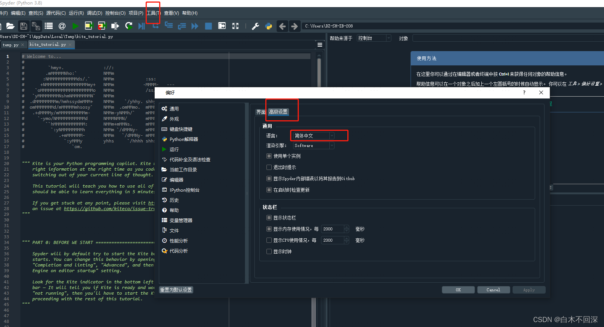Close the kite_tutorial.py editor tab

70,45
